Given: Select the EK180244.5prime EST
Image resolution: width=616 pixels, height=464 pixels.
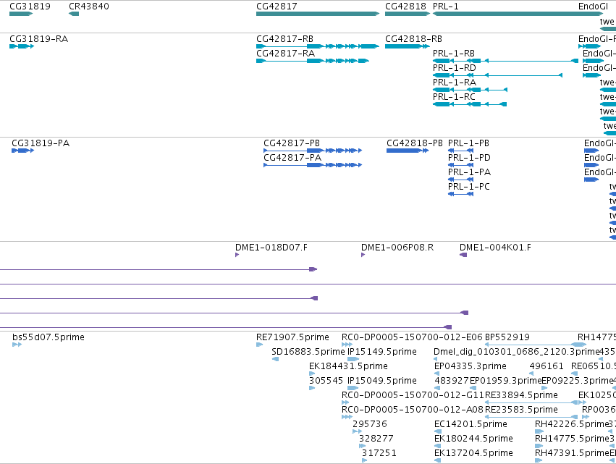Looking at the screenshot, I should tap(437, 446).
